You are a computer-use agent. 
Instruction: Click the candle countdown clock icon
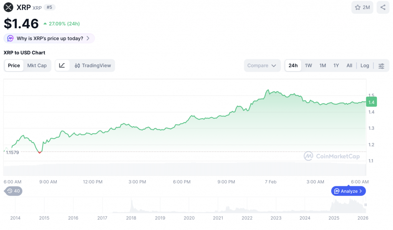[x=9, y=191]
